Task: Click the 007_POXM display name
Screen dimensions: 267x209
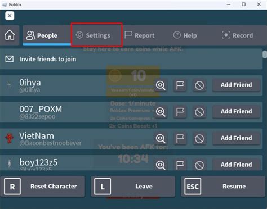Action: pyautogui.click(x=41, y=109)
